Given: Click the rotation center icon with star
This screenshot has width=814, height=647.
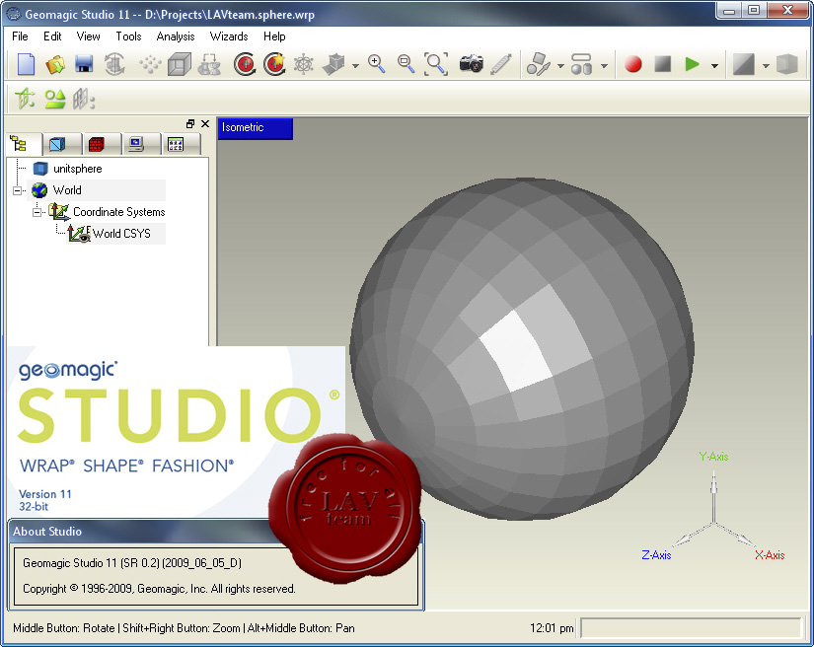Looking at the screenshot, I should [x=274, y=64].
